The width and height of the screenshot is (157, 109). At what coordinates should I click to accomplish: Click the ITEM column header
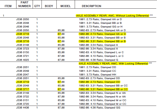[x=8, y=6]
